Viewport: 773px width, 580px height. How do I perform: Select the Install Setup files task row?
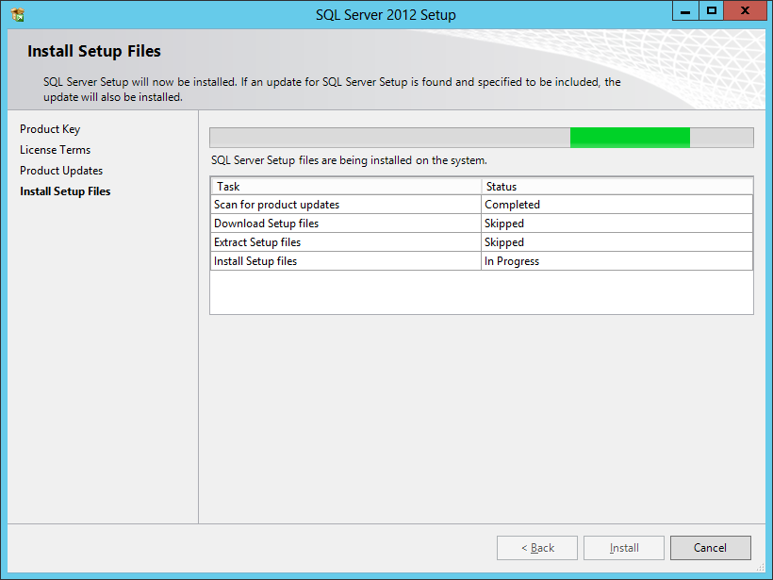[x=255, y=261]
